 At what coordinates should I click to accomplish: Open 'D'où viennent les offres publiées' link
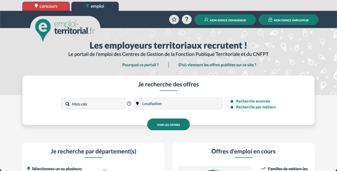(x=217, y=65)
